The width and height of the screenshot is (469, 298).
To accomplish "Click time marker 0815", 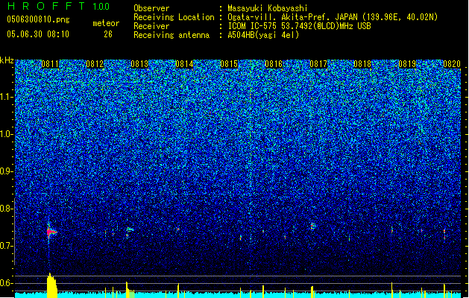I will pyautogui.click(x=229, y=64).
